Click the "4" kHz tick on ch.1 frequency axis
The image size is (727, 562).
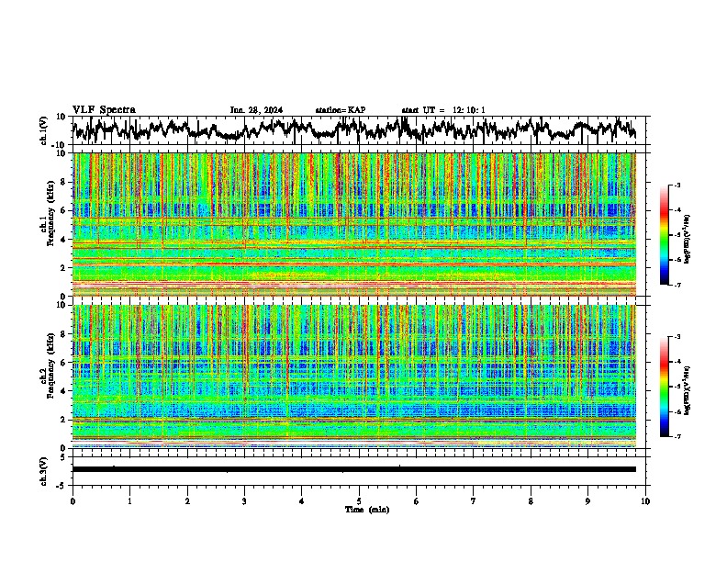point(63,240)
